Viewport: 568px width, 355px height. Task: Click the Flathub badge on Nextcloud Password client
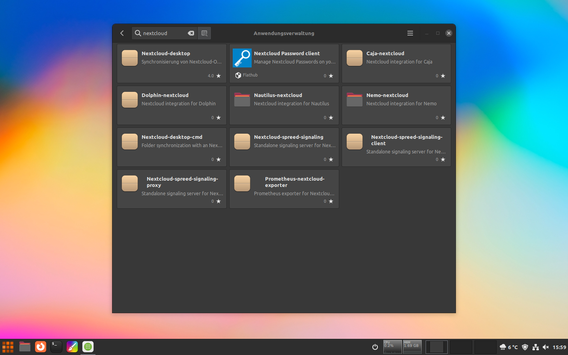pyautogui.click(x=246, y=75)
